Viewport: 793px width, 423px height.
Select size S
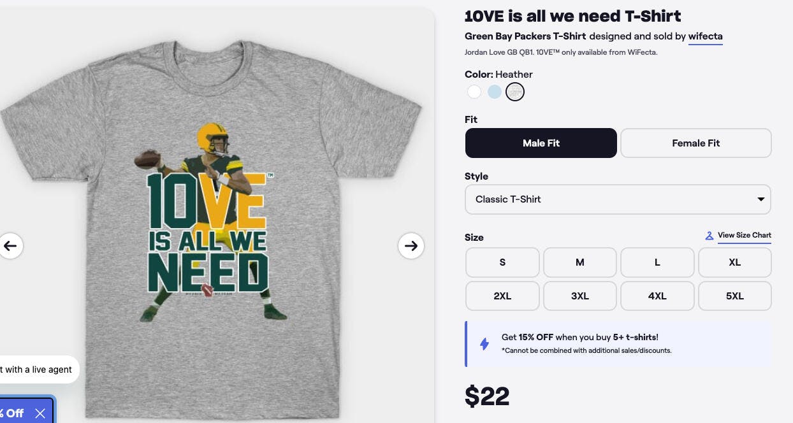[x=502, y=262]
